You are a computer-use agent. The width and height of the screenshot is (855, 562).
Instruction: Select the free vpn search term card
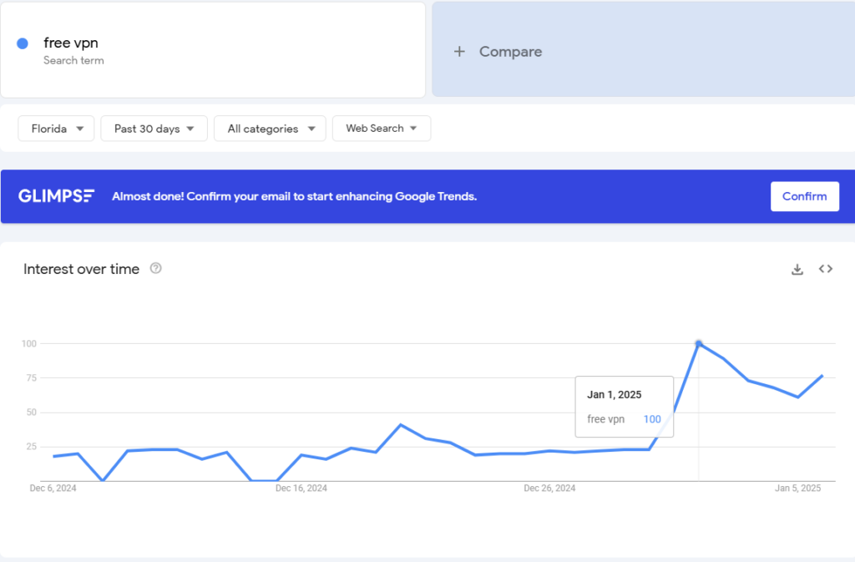coord(213,49)
